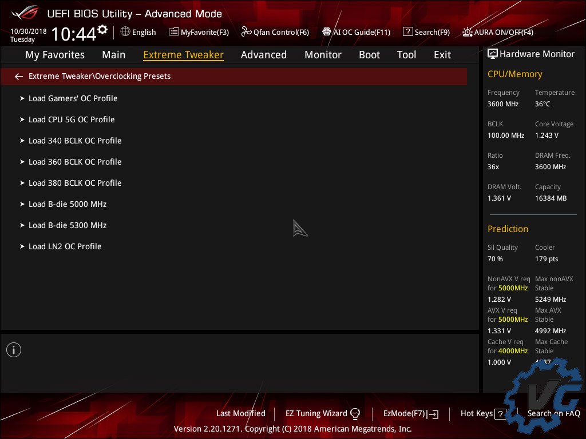The height and width of the screenshot is (439, 586).
Task: Select the Extreme Tweaker tab
Action: coord(184,55)
